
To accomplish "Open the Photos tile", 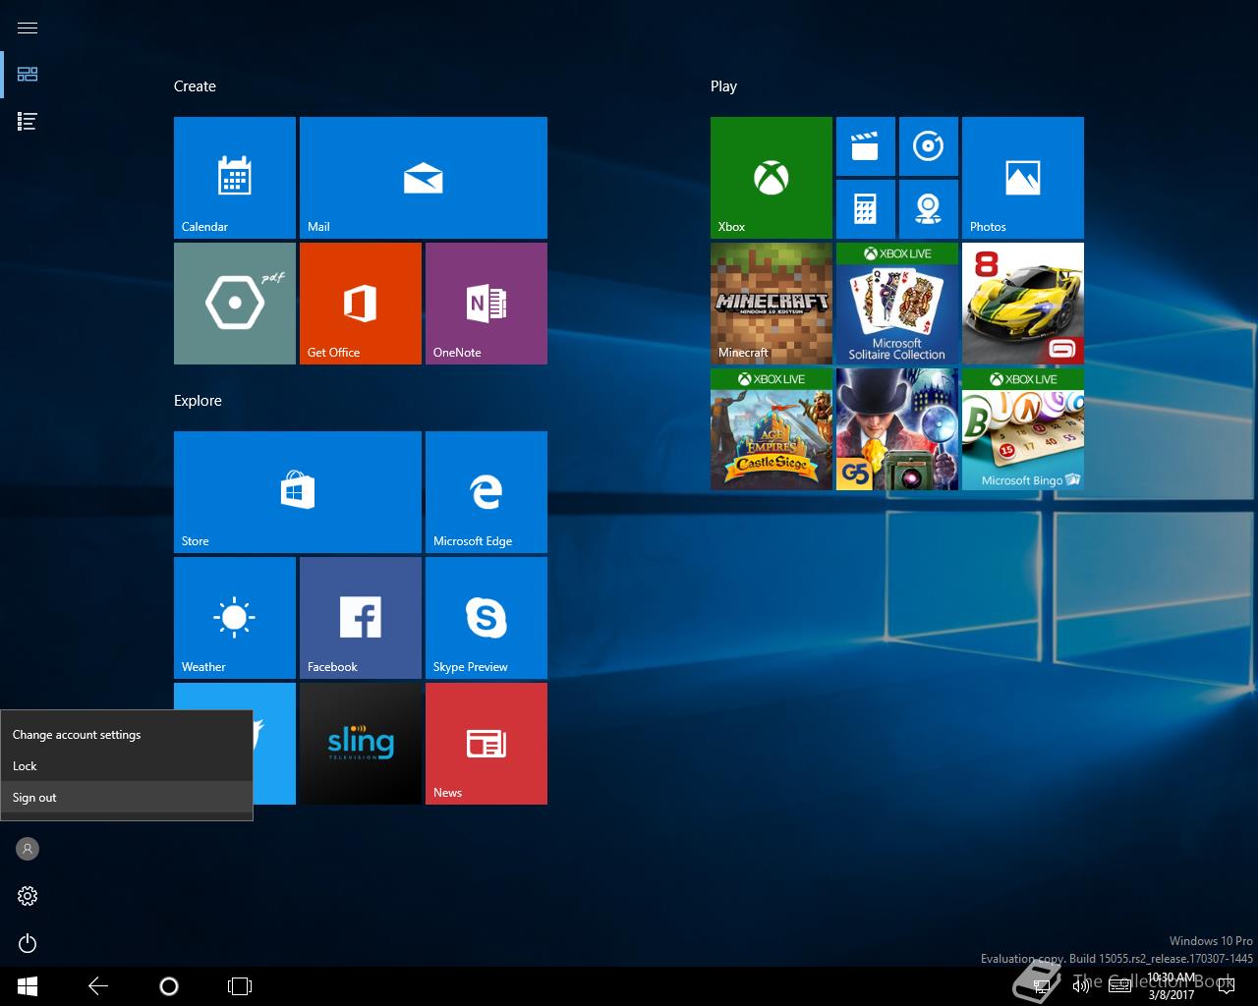I will pyautogui.click(x=1022, y=177).
